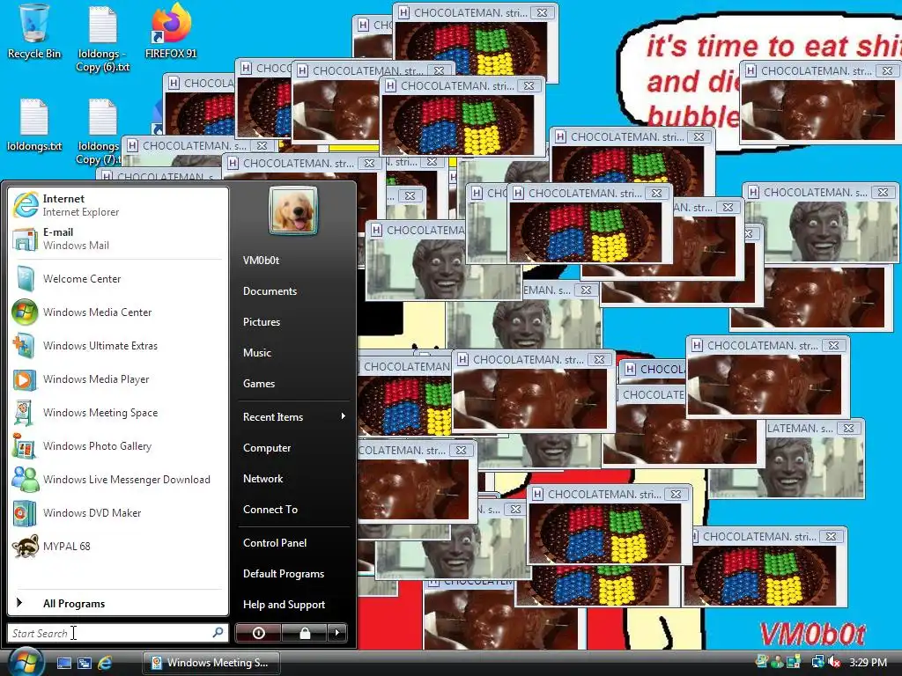Select Connect To in Start menu
The width and height of the screenshot is (902, 676).
click(294, 510)
